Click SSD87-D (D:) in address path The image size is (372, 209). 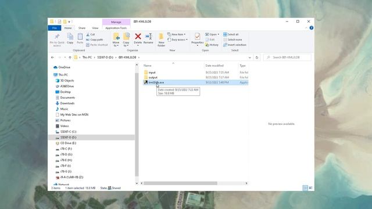pyautogui.click(x=105, y=57)
